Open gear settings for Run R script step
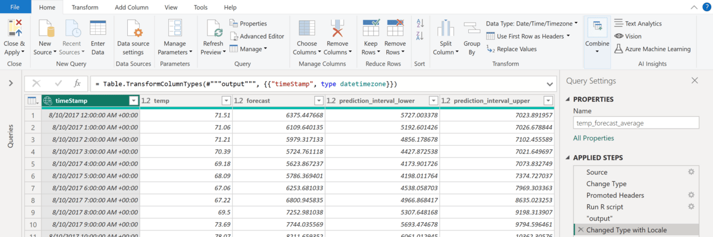This screenshot has width=713, height=237. (x=690, y=207)
